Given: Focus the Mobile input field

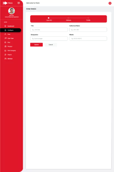Looking at the screenshot, I should [x=88, y=39].
